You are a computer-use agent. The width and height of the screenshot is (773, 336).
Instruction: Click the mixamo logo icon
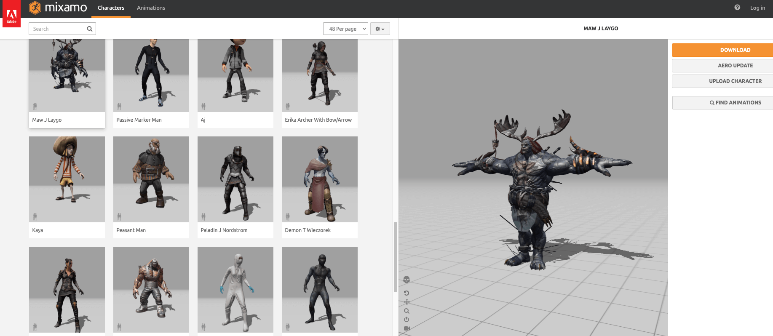35,8
